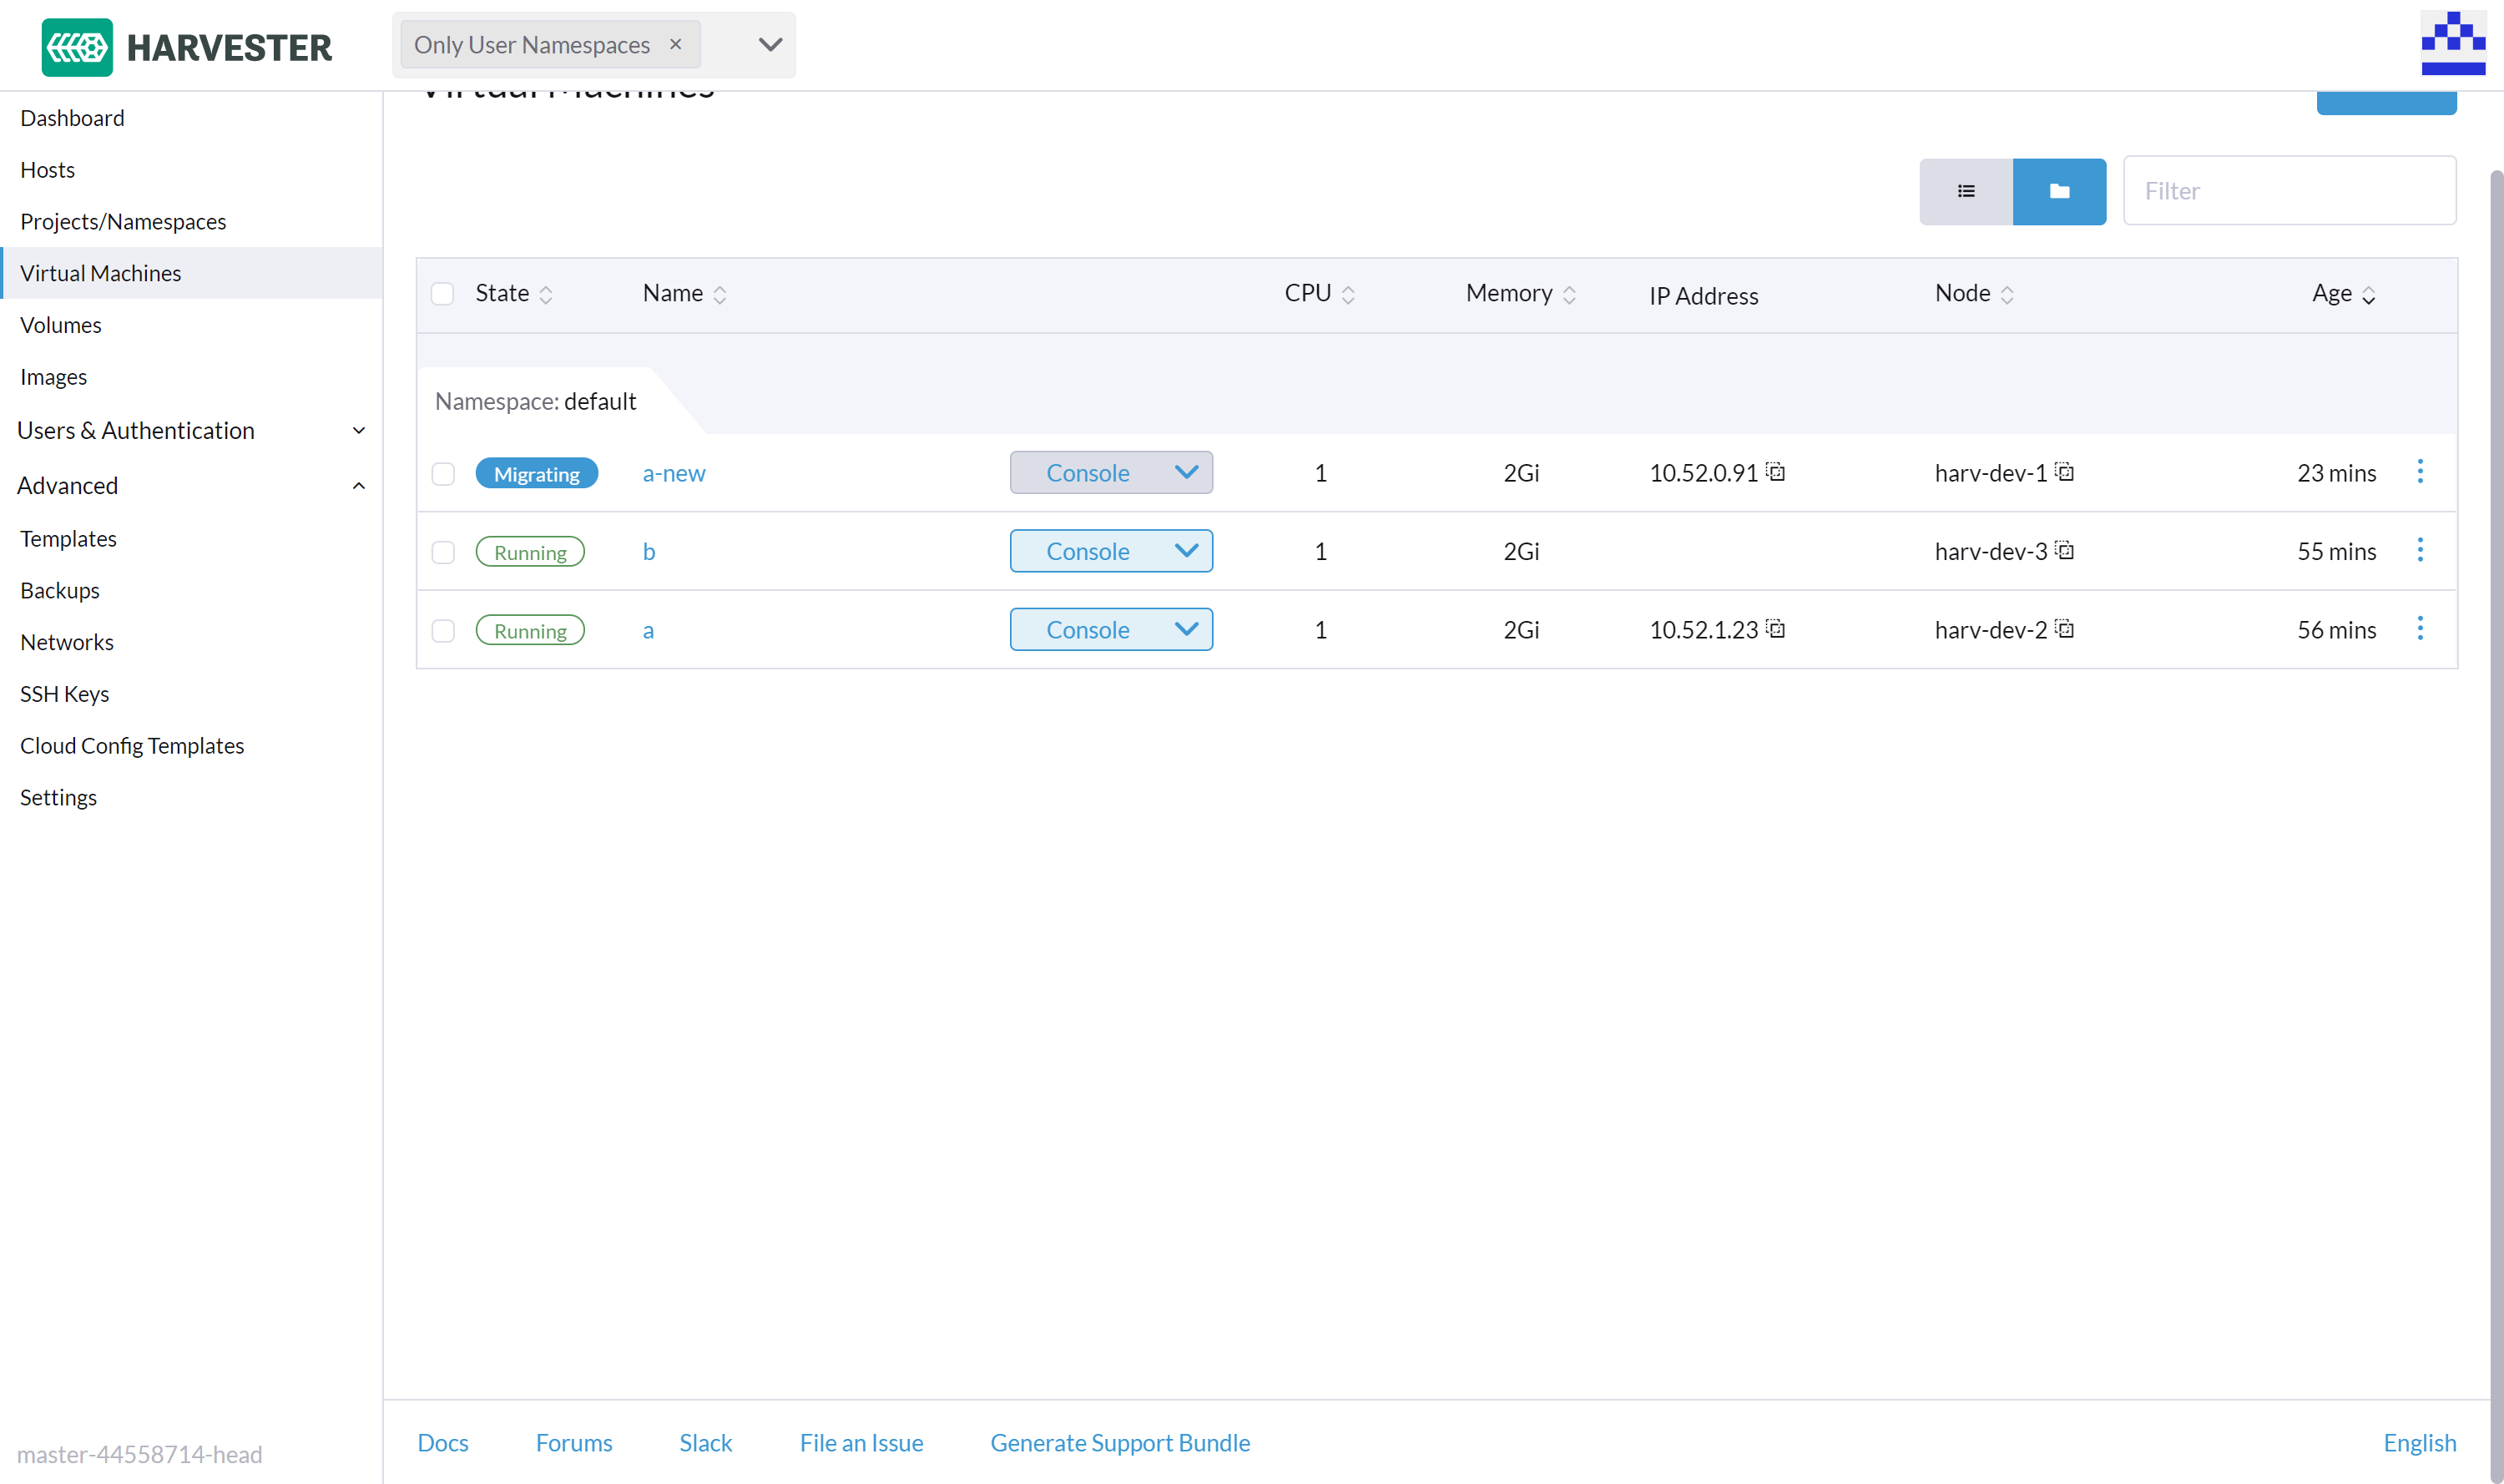Toggle select-all checkbox in table header
Image resolution: width=2504 pixels, height=1484 pixels.
tap(442, 293)
